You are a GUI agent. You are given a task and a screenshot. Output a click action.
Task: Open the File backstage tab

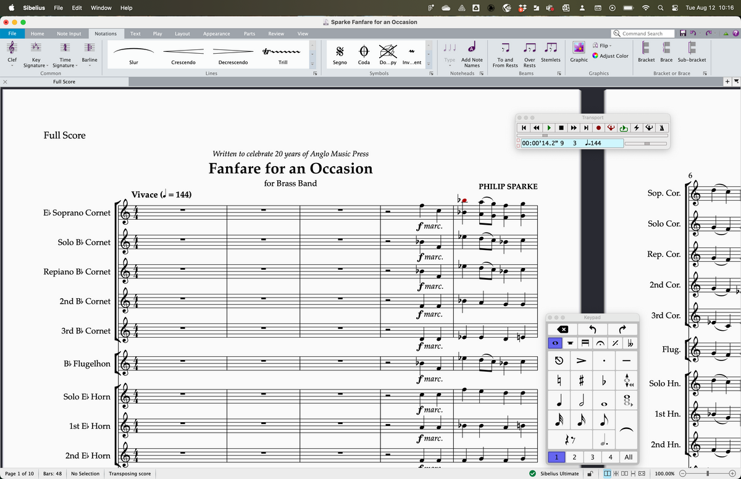[x=12, y=33]
